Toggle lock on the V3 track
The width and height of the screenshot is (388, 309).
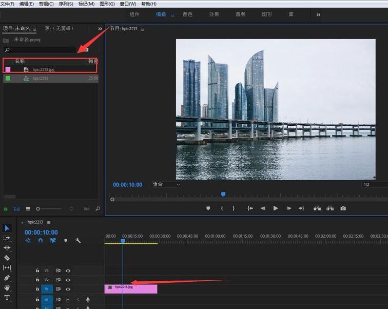[x=37, y=271]
